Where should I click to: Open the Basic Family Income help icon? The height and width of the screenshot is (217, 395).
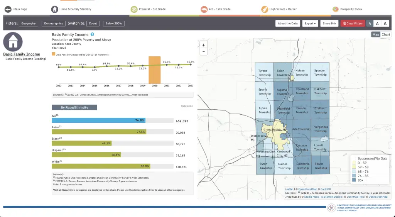point(92,35)
